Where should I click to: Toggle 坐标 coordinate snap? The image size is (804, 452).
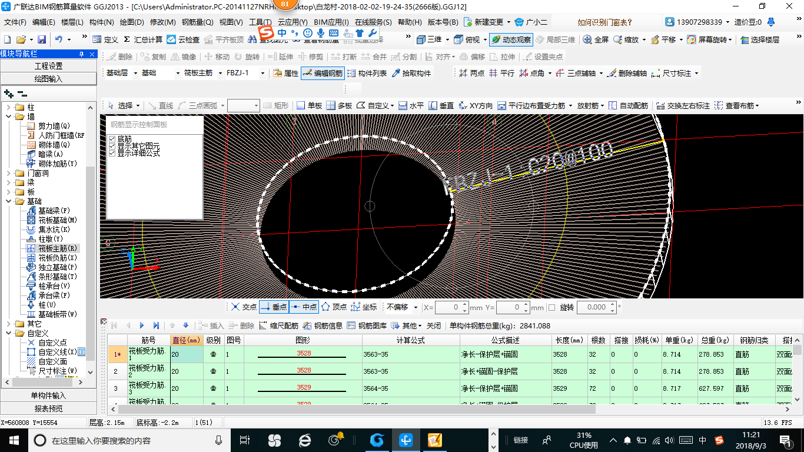click(364, 307)
